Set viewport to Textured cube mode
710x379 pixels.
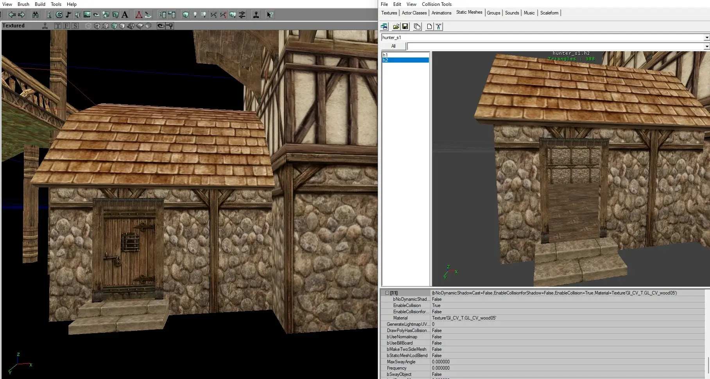tap(114, 26)
